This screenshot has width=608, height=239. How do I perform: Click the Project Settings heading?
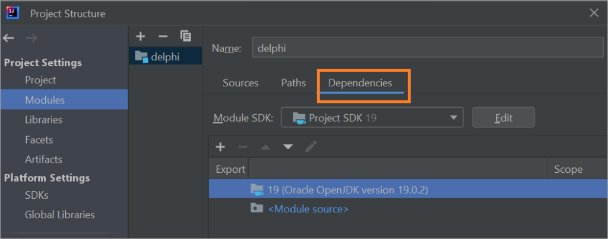[43, 63]
